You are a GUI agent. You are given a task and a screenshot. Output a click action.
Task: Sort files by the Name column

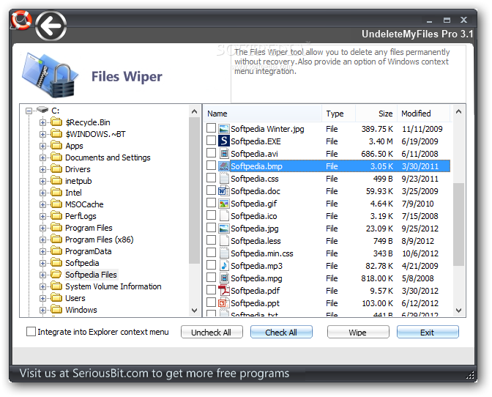pyautogui.click(x=263, y=114)
